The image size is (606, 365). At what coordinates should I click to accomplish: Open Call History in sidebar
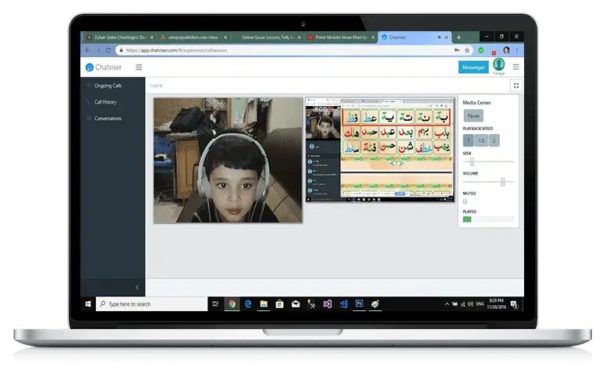tap(105, 102)
